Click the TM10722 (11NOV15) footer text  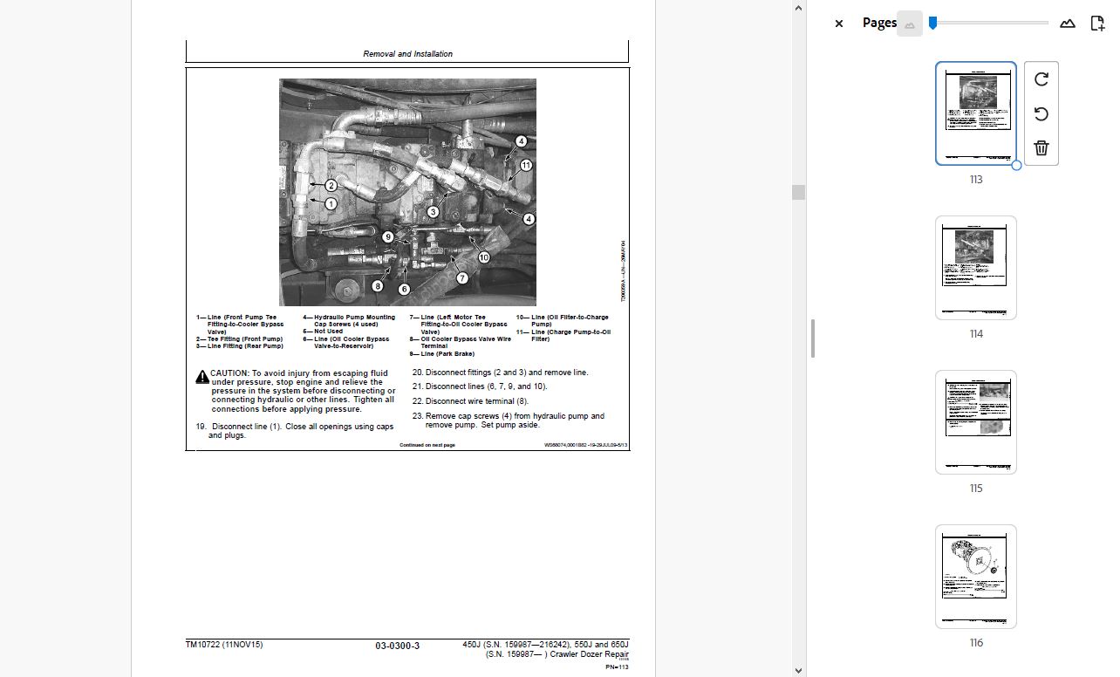(x=224, y=645)
